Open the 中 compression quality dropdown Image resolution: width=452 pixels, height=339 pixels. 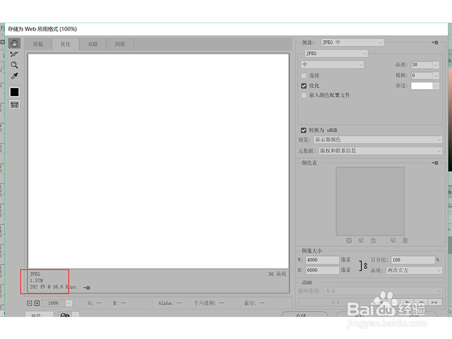click(332, 64)
